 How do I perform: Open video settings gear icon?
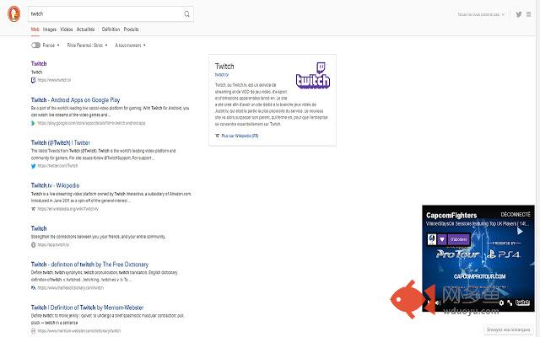click(x=501, y=302)
